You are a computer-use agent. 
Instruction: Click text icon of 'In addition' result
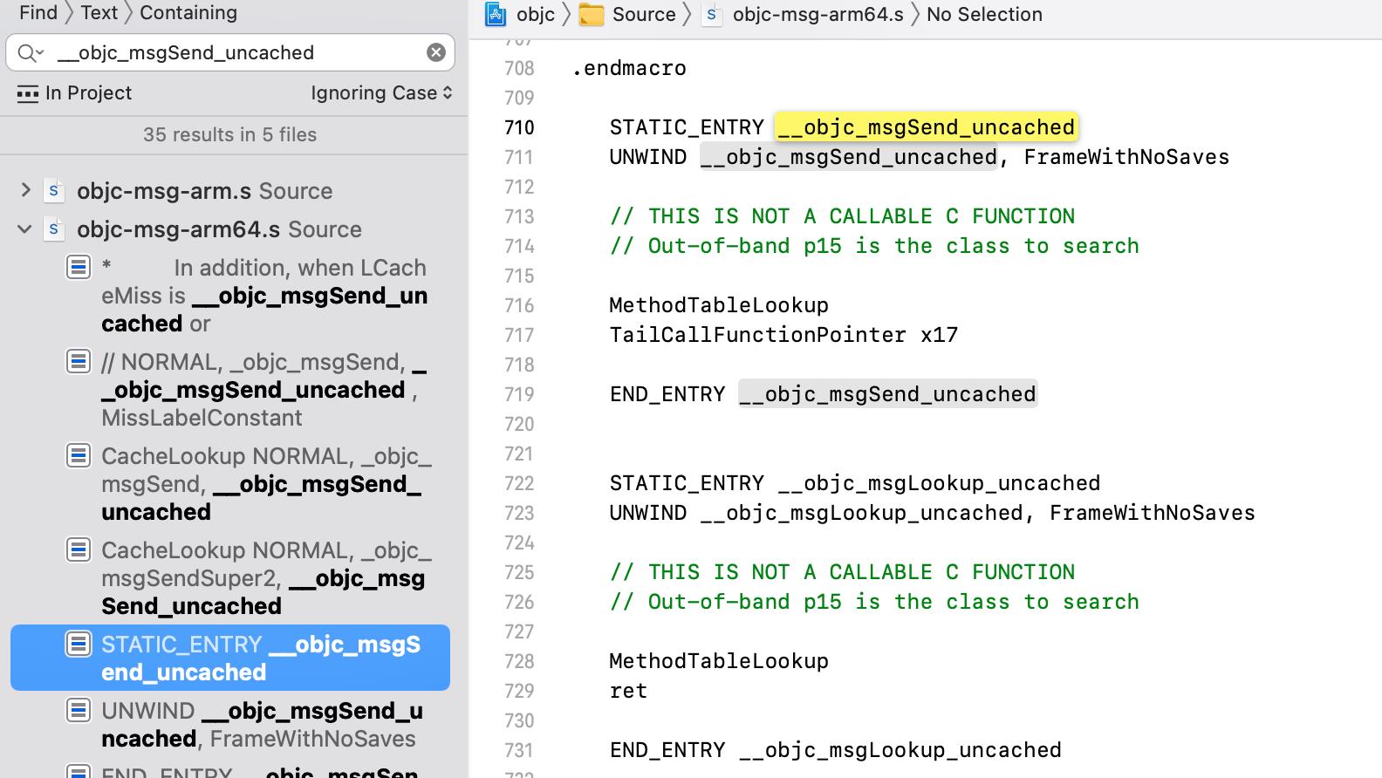(x=79, y=267)
